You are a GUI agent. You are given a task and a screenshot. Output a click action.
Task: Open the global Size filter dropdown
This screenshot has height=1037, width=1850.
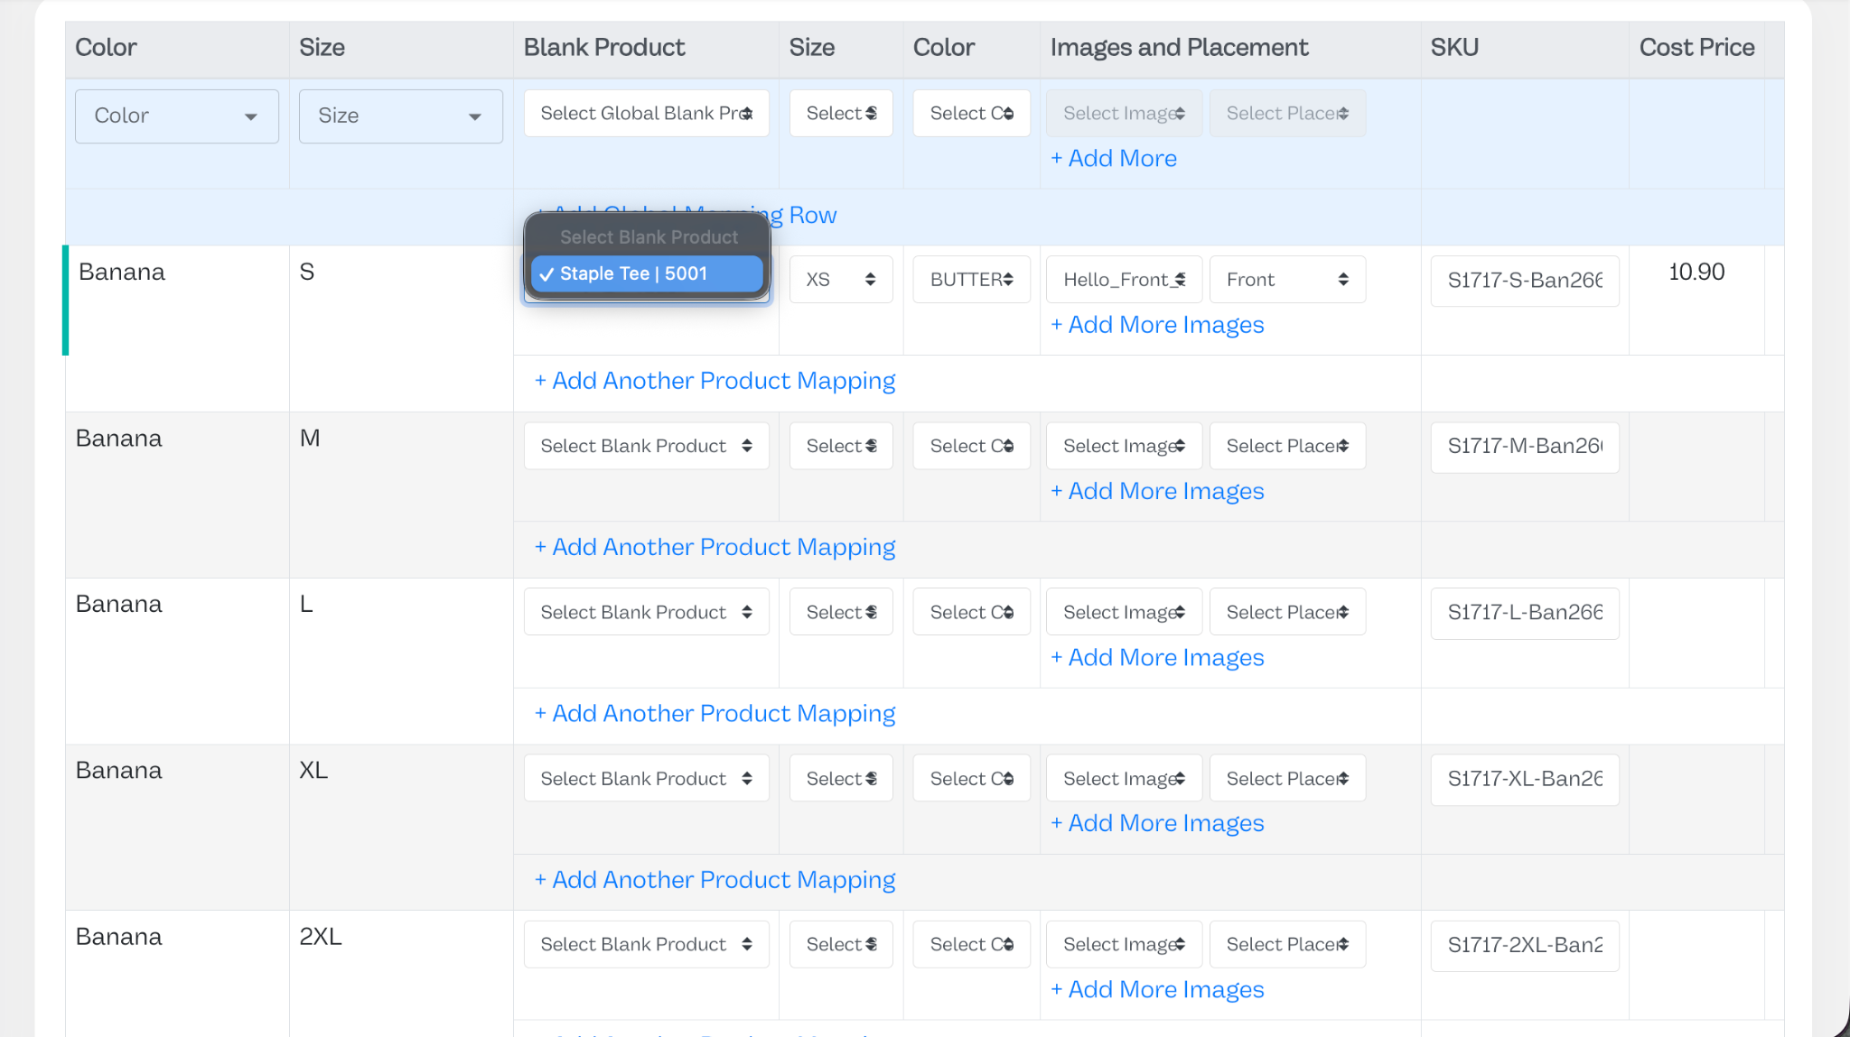[401, 116]
